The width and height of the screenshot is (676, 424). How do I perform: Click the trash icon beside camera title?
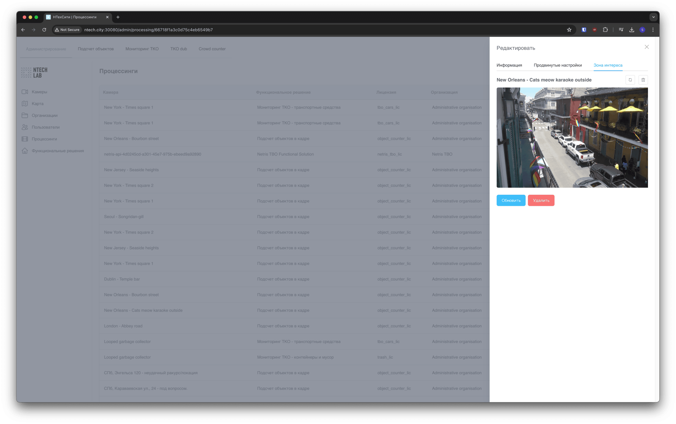click(x=643, y=80)
